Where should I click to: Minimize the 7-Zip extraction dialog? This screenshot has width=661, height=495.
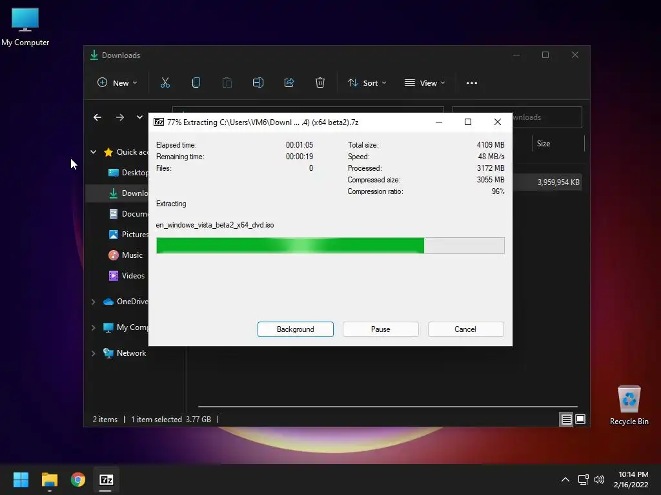coord(439,122)
